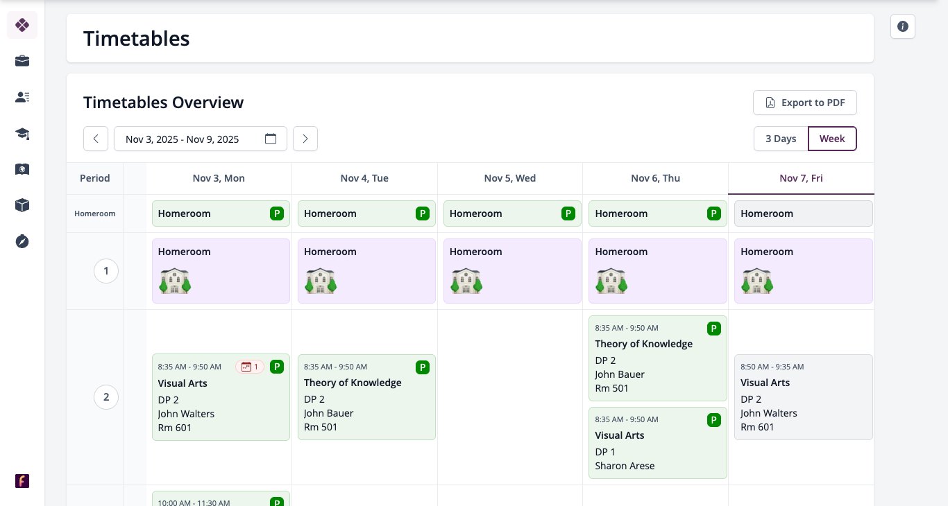Open the date range picker field
Viewport: 948px width, 506px height.
click(201, 139)
